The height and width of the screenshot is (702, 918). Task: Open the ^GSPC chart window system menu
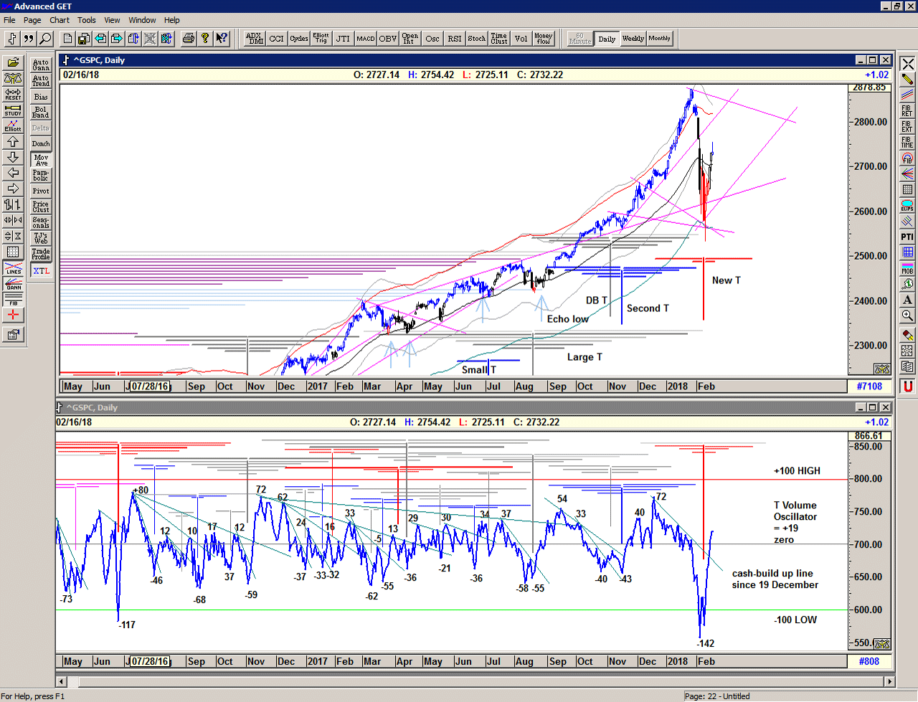(66, 60)
